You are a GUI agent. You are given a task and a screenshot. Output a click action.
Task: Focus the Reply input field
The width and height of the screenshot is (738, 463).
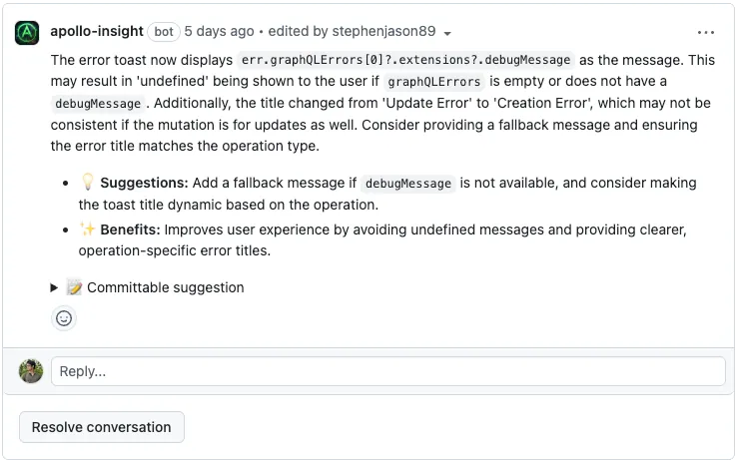pyautogui.click(x=387, y=371)
